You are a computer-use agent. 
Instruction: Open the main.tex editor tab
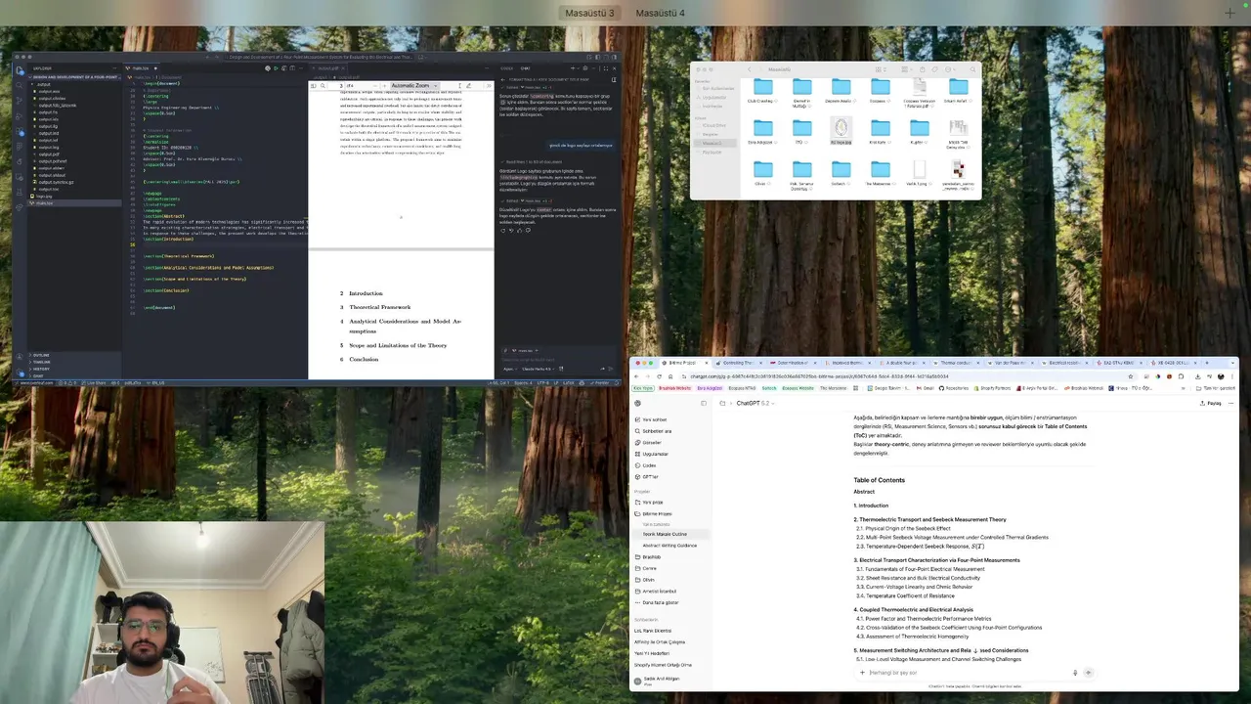pyautogui.click(x=141, y=68)
